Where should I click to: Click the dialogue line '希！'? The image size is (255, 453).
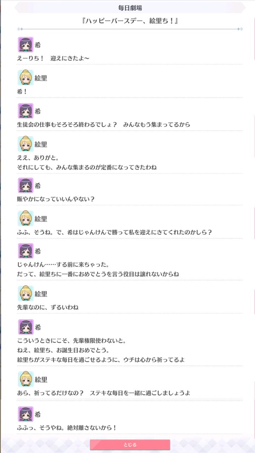tap(22, 91)
